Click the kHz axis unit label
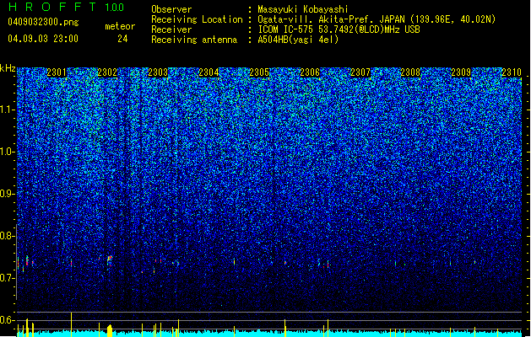Viewport: 531px width, 337px height. coord(8,68)
